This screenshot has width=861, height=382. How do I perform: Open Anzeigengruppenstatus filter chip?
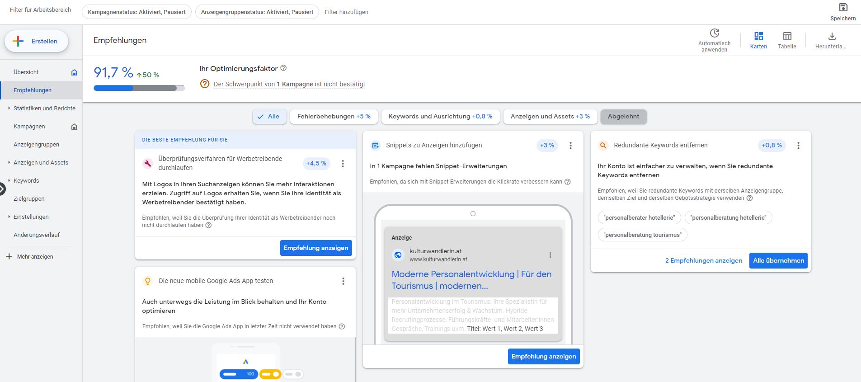(257, 12)
